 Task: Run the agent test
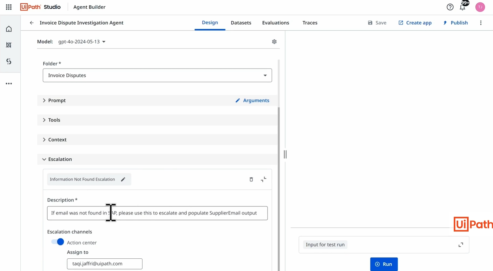384,264
